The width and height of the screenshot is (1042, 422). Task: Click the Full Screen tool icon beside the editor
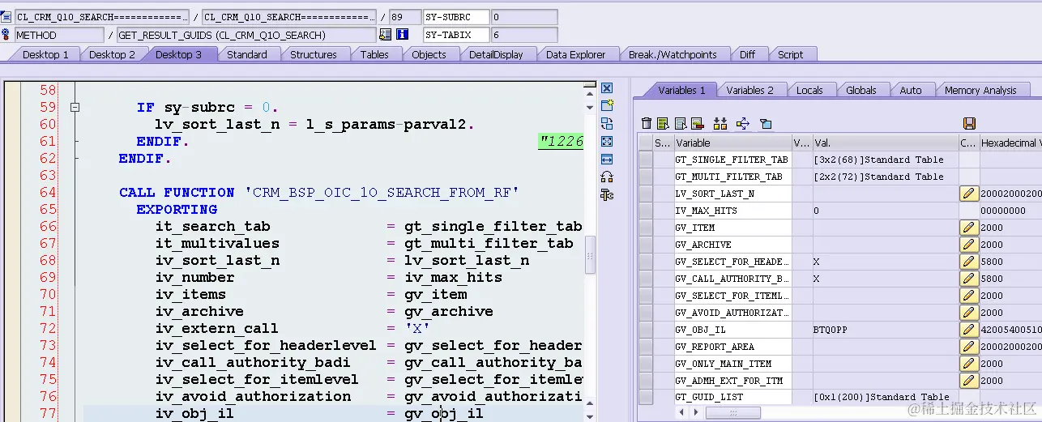(606, 141)
